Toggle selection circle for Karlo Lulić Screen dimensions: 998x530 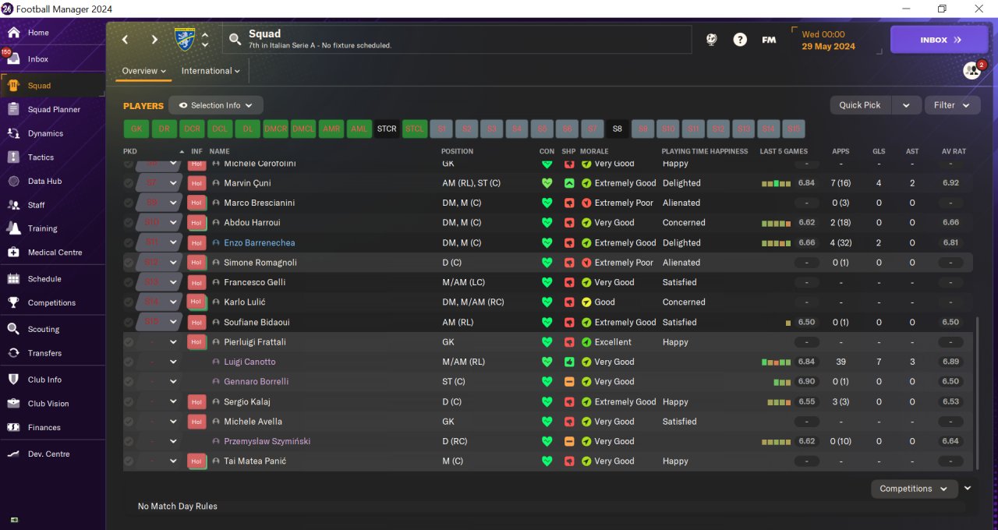click(x=129, y=302)
